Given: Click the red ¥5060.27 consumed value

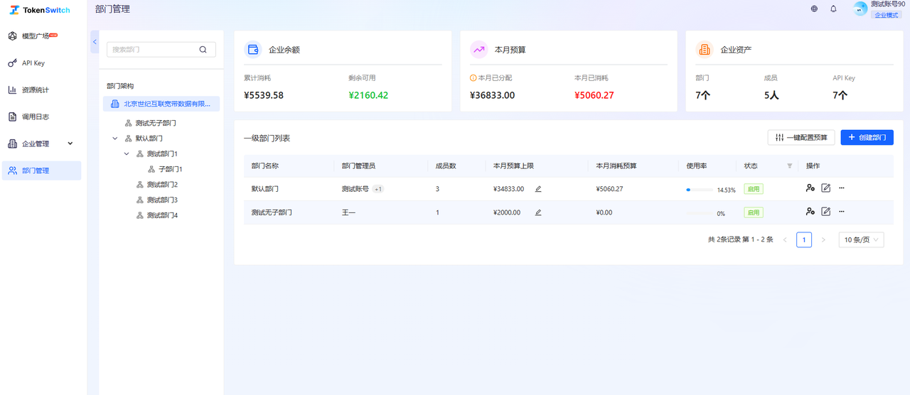Looking at the screenshot, I should (594, 95).
